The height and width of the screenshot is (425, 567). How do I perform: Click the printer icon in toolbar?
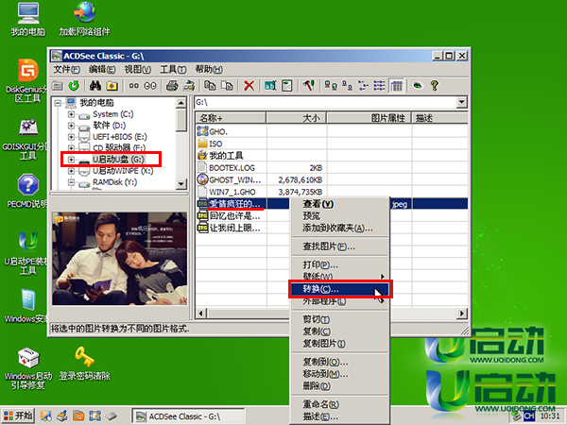point(172,86)
